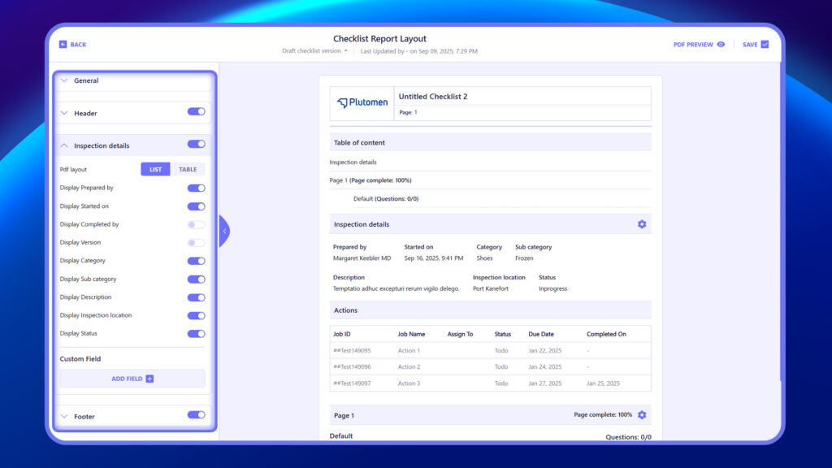The height and width of the screenshot is (468, 832).
Task: Click the Actions section heading
Action: click(345, 310)
